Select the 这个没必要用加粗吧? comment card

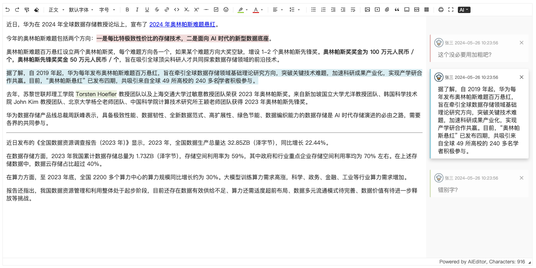coord(479,49)
